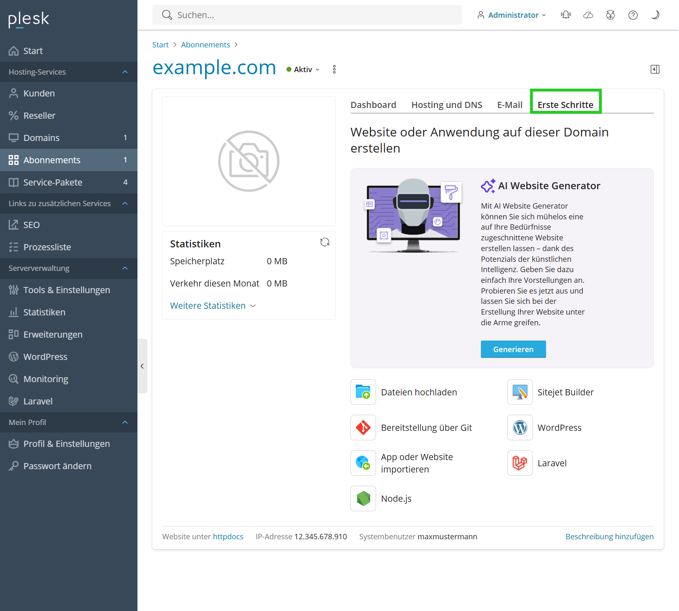Viewport: 679px width, 611px height.
Task: Open SEO in the sidebar
Action: (69, 225)
